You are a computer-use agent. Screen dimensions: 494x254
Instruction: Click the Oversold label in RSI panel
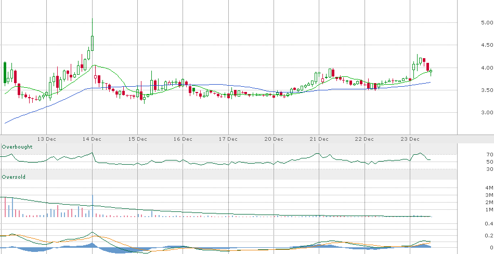click(x=14, y=177)
